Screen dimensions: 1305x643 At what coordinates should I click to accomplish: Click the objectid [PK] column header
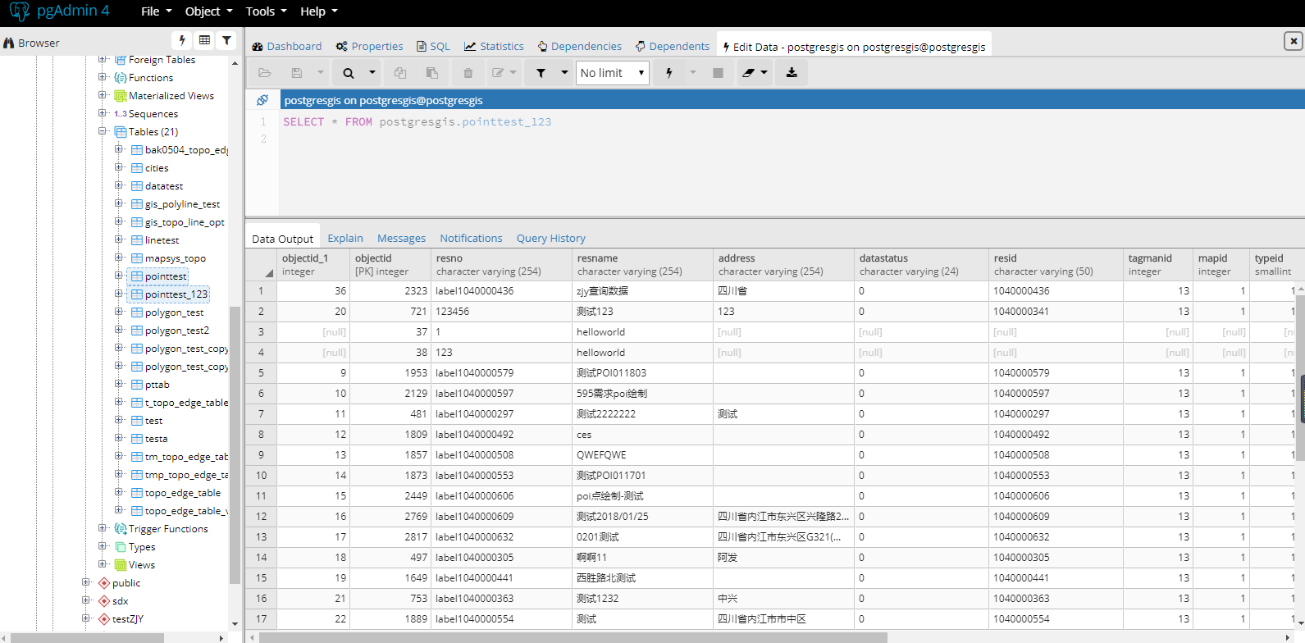click(390, 264)
